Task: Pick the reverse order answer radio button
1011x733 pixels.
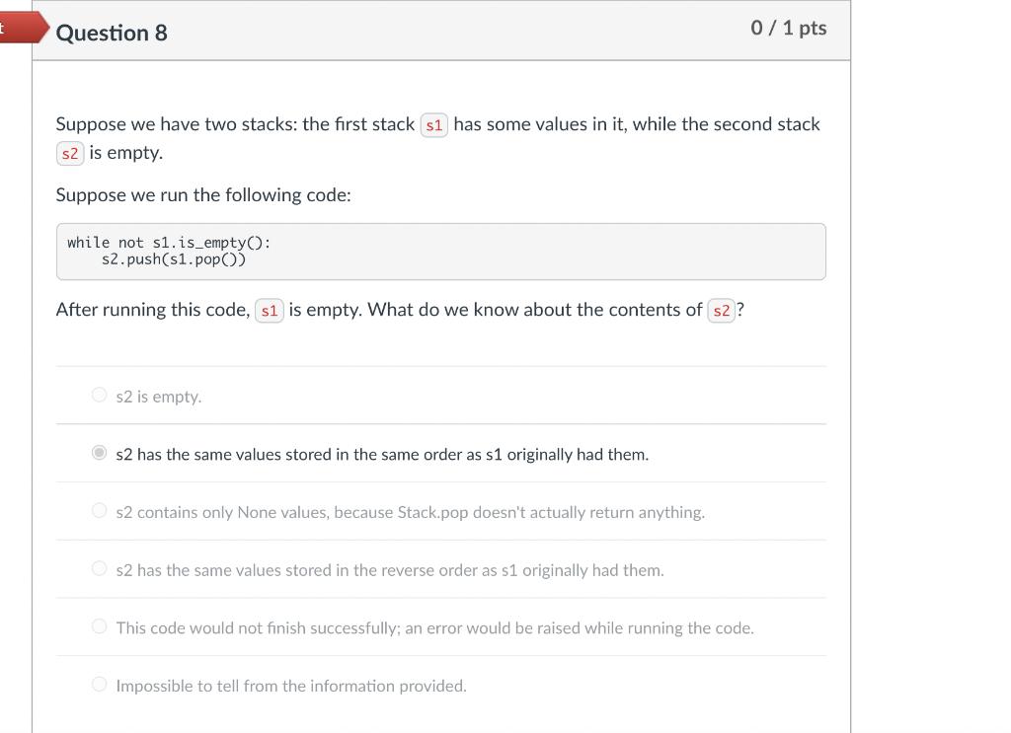Action: (99, 569)
